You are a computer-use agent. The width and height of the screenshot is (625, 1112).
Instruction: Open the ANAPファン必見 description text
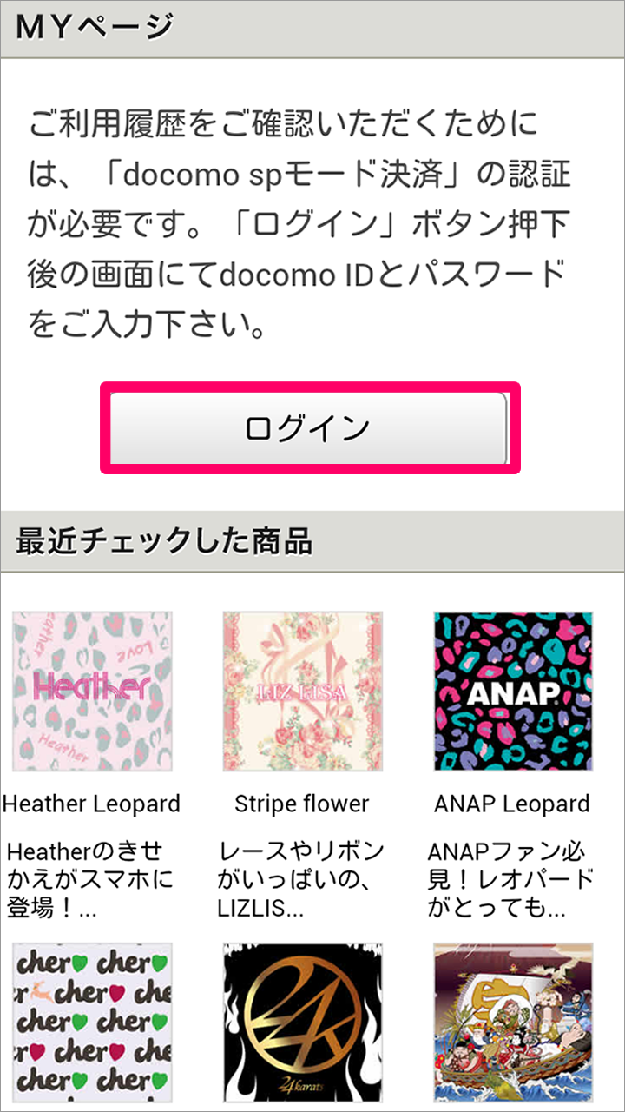[x=512, y=880]
